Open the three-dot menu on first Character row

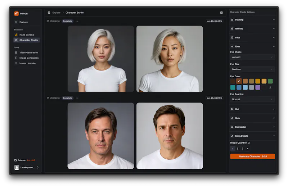tap(77, 21)
